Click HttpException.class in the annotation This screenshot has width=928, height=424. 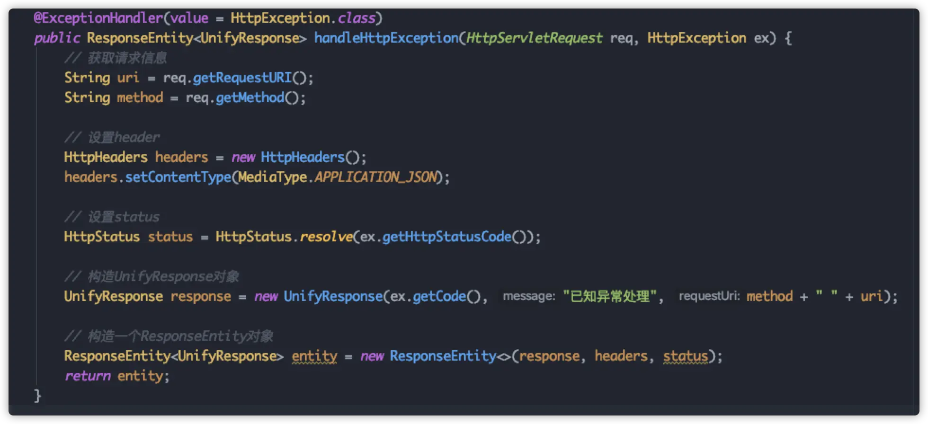click(x=303, y=18)
